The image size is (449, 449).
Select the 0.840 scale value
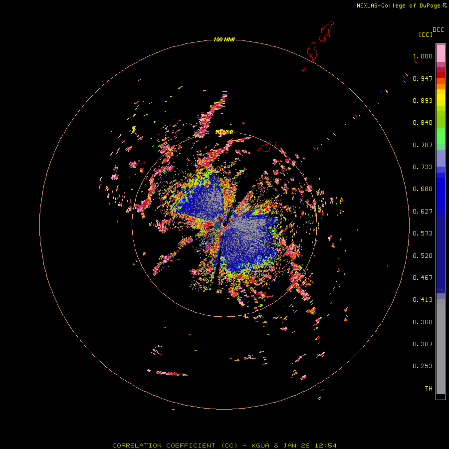(423, 123)
